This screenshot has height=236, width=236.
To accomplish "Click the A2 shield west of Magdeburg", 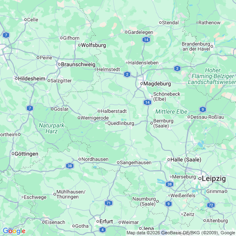I will click(127, 74).
